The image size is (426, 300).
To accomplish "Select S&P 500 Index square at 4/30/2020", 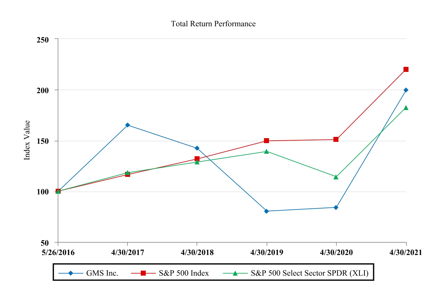I will (336, 139).
